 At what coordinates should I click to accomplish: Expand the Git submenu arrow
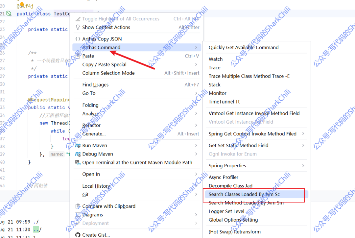click(196, 195)
